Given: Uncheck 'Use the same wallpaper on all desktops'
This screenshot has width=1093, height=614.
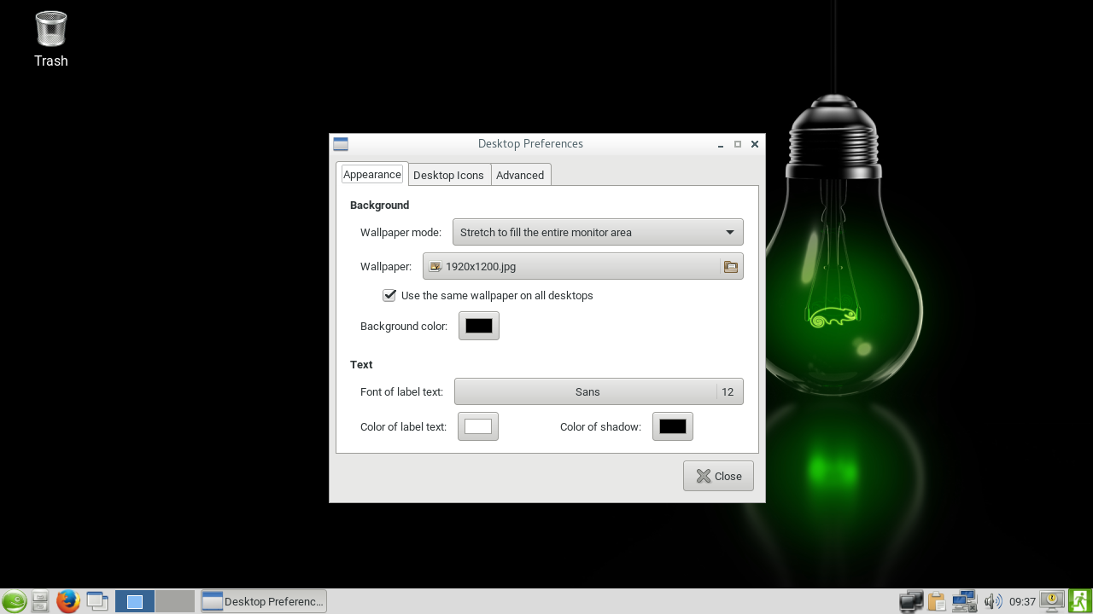Looking at the screenshot, I should coord(389,295).
